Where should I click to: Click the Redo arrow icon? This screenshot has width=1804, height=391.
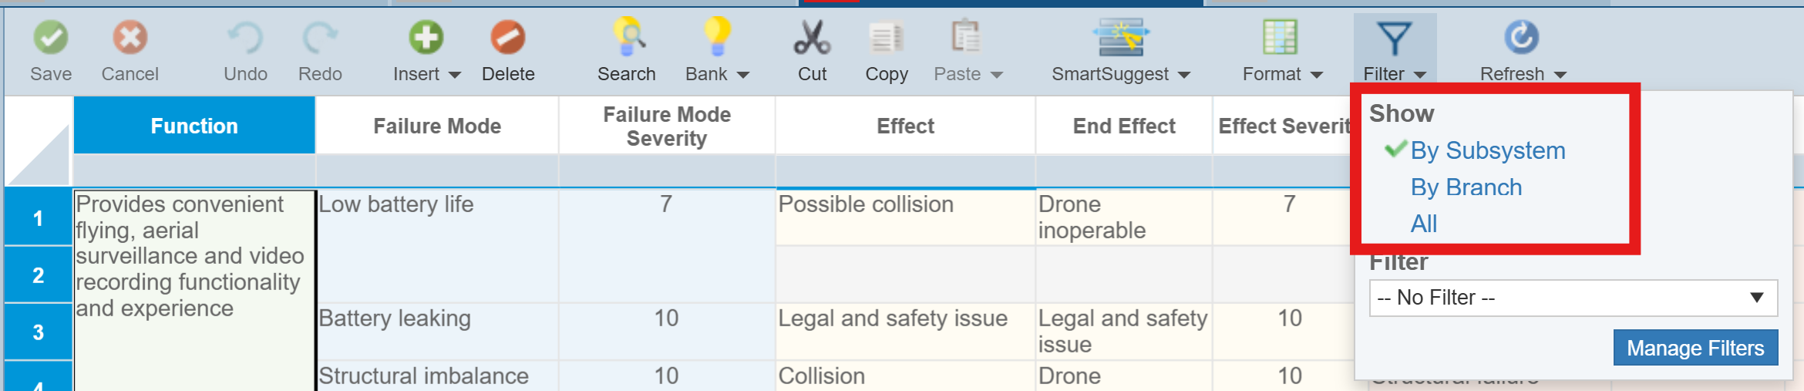click(x=320, y=37)
